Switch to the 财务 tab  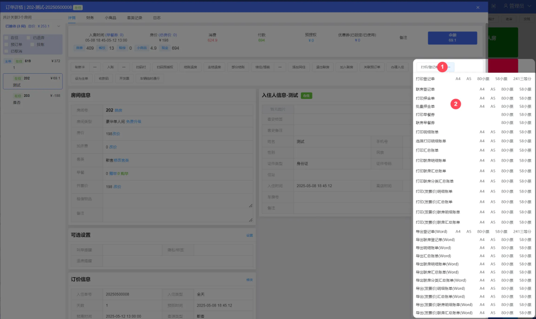coord(90,18)
